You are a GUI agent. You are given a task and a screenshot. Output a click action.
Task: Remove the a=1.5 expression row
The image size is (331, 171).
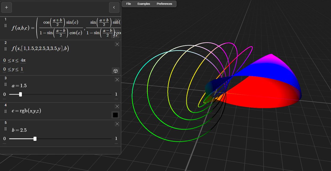click(x=117, y=80)
